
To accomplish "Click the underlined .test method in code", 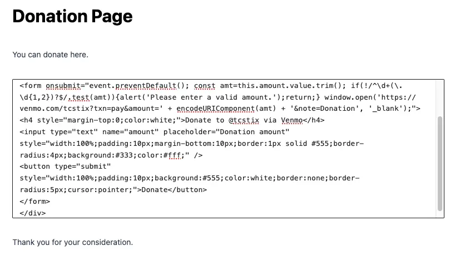I will point(78,97).
